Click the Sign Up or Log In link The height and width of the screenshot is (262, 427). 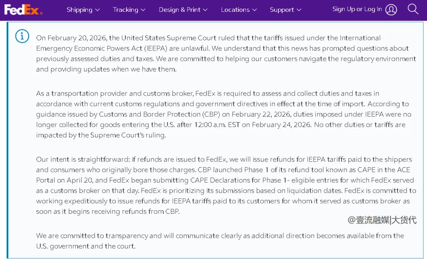357,9
